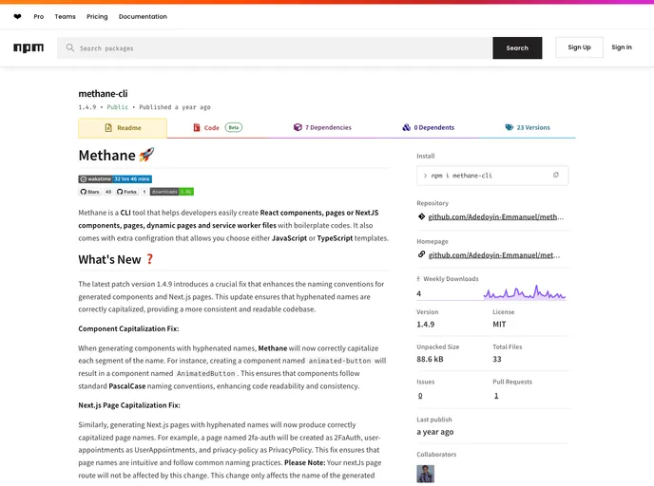Image resolution: width=654 pixels, height=486 pixels.
Task: Open the 23 Versions tab
Action: [x=528, y=127]
